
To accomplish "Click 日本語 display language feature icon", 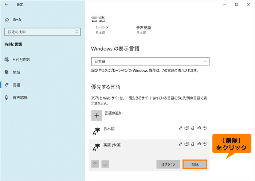I will pos(181,128).
